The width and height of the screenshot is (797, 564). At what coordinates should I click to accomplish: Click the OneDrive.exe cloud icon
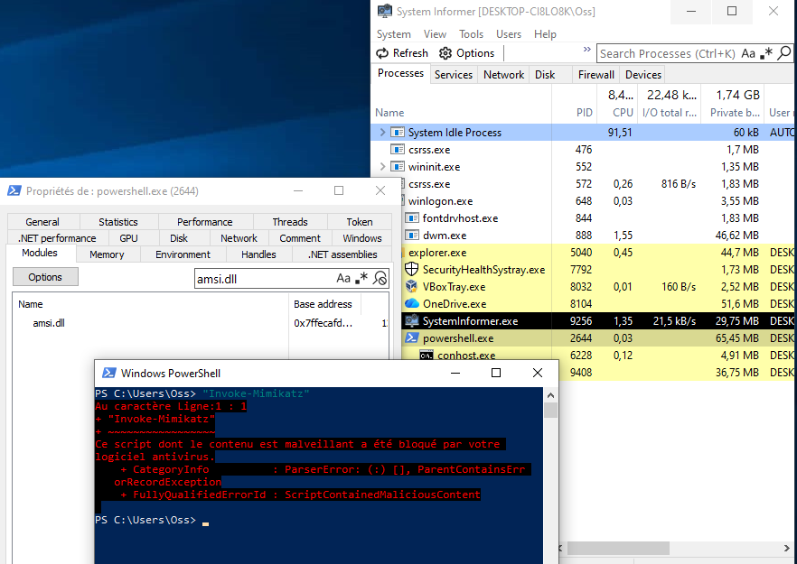tap(412, 303)
